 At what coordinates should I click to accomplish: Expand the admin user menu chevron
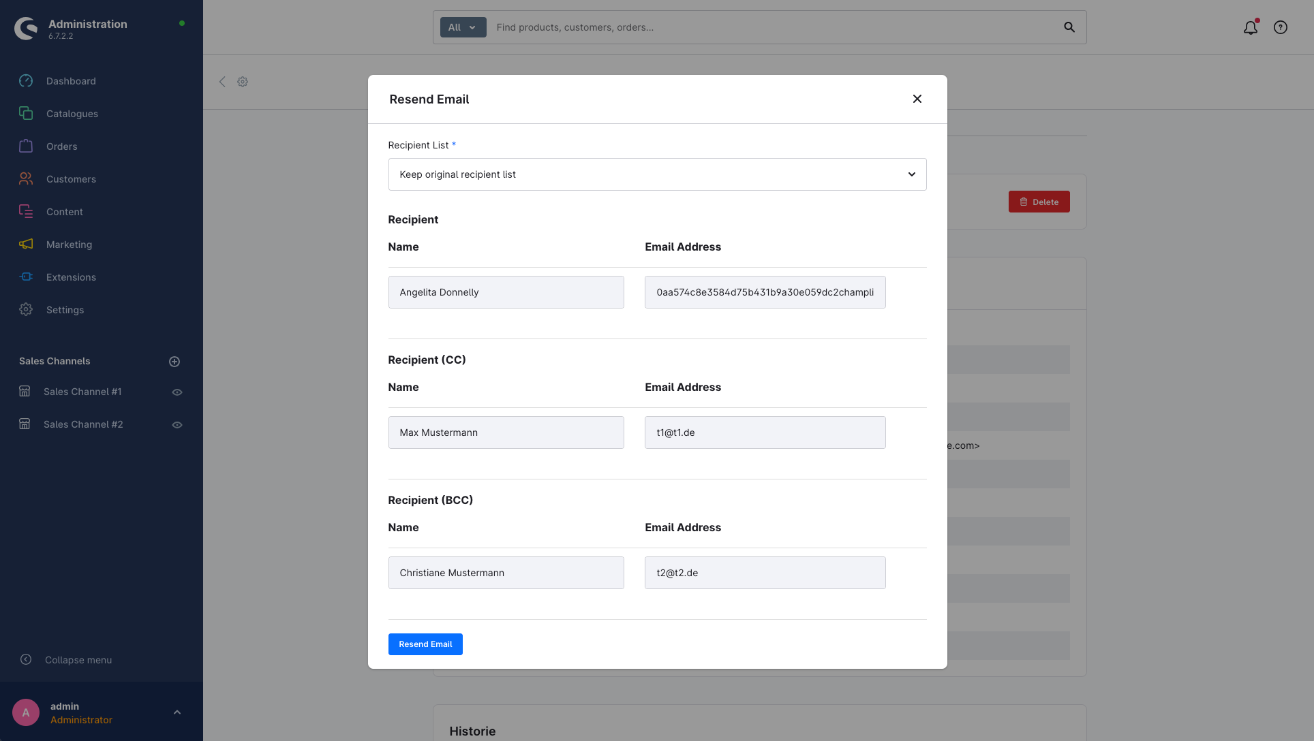point(177,712)
